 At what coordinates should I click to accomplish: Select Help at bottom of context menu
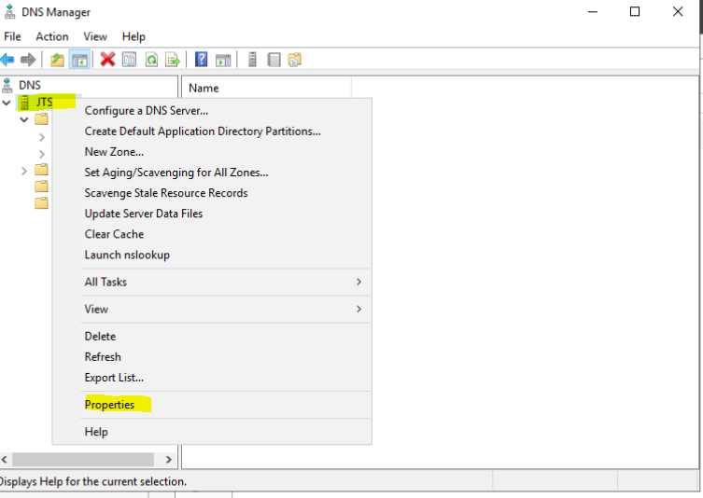pos(212,432)
